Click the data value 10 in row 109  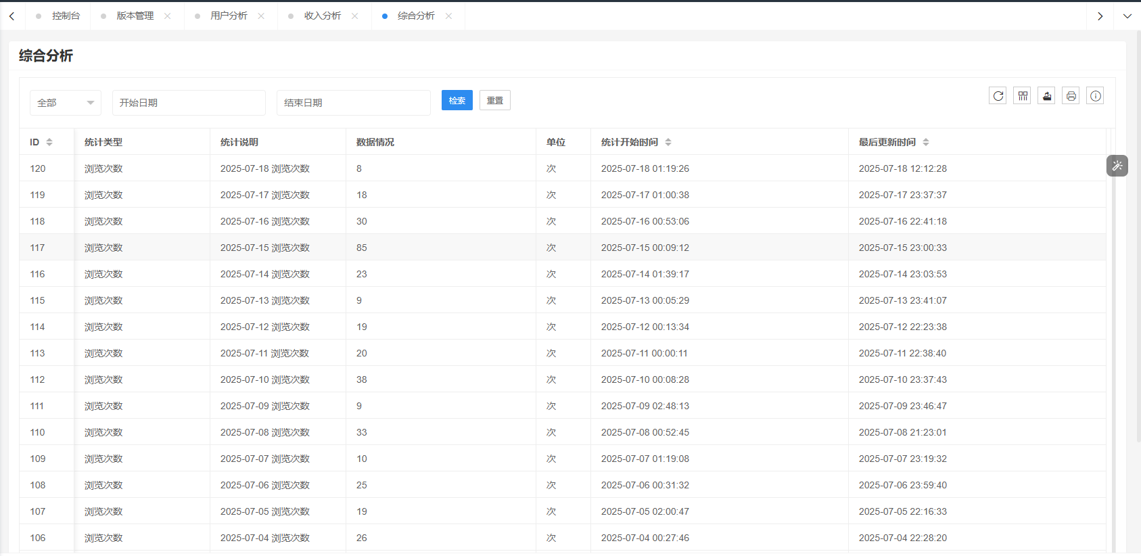click(362, 459)
